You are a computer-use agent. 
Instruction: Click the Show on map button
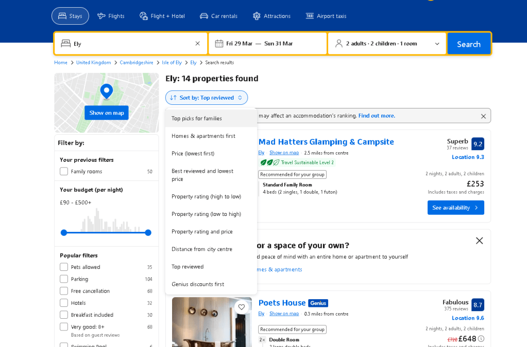[107, 113]
